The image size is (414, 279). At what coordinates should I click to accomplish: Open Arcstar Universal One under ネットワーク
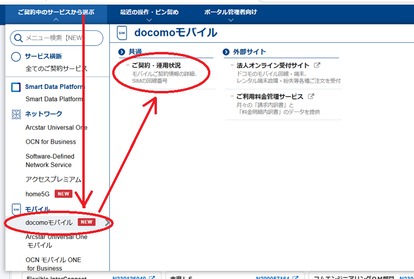pos(56,127)
